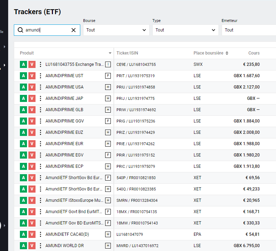Open the Bourse dropdown
Screen dimensions: 276x251
coord(116,30)
